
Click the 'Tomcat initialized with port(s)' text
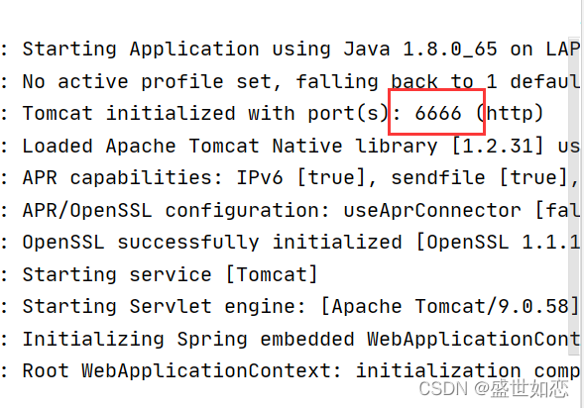(x=205, y=114)
